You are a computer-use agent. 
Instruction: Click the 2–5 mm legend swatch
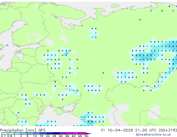[24, 133]
